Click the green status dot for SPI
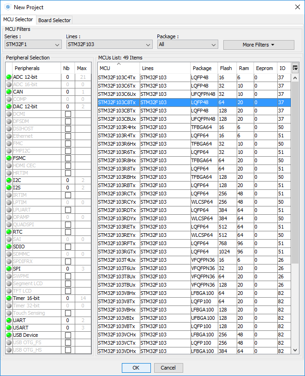The image size is (305, 376). click(9, 269)
